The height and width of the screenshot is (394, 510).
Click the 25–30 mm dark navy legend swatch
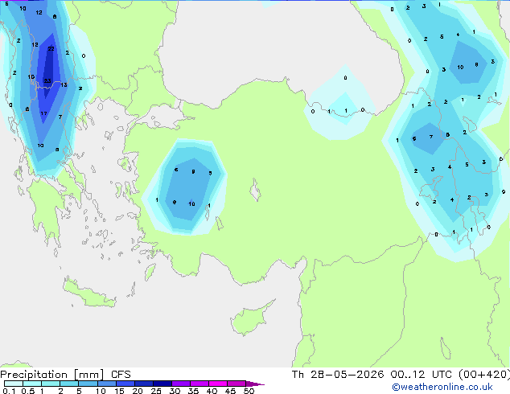tap(162, 384)
